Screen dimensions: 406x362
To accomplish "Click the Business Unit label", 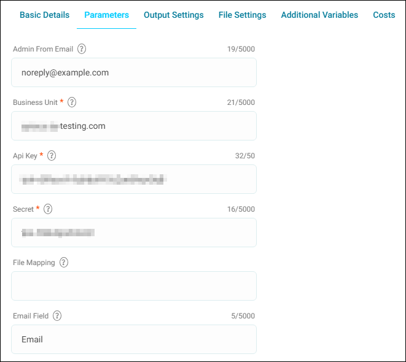I will 35,102.
